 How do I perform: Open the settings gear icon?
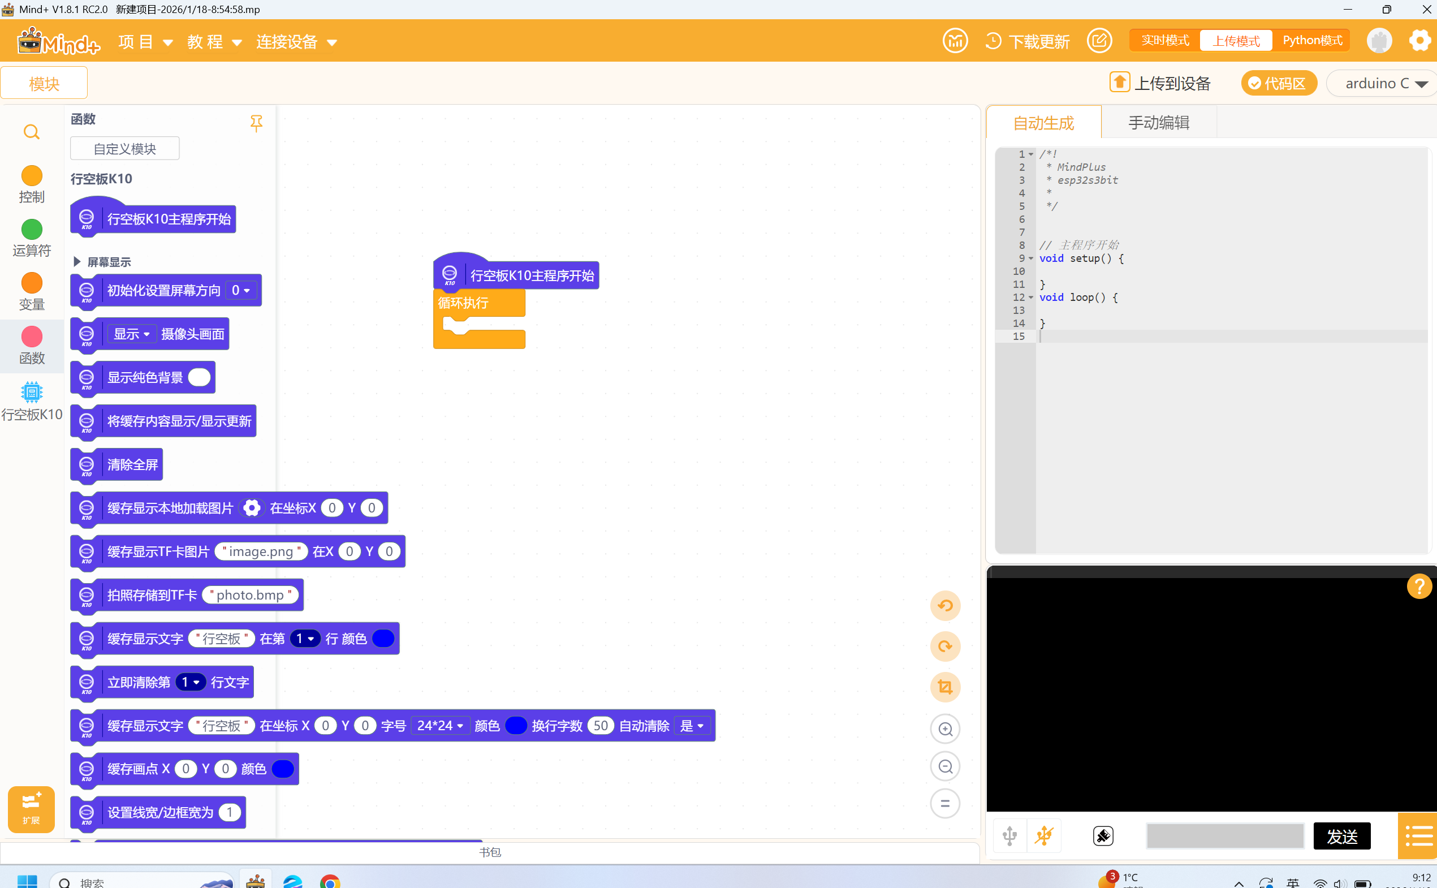(x=1419, y=41)
